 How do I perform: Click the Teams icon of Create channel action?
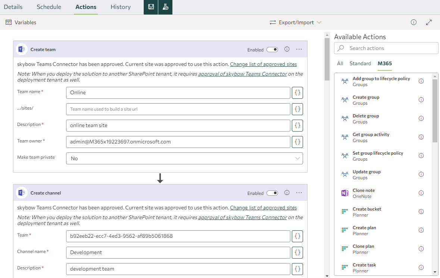pyautogui.click(x=22, y=193)
